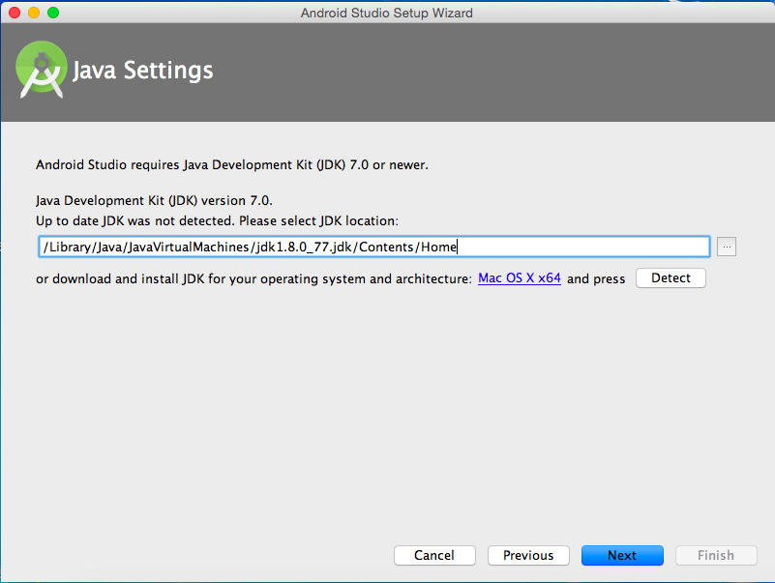Click the Cancel button

click(434, 555)
